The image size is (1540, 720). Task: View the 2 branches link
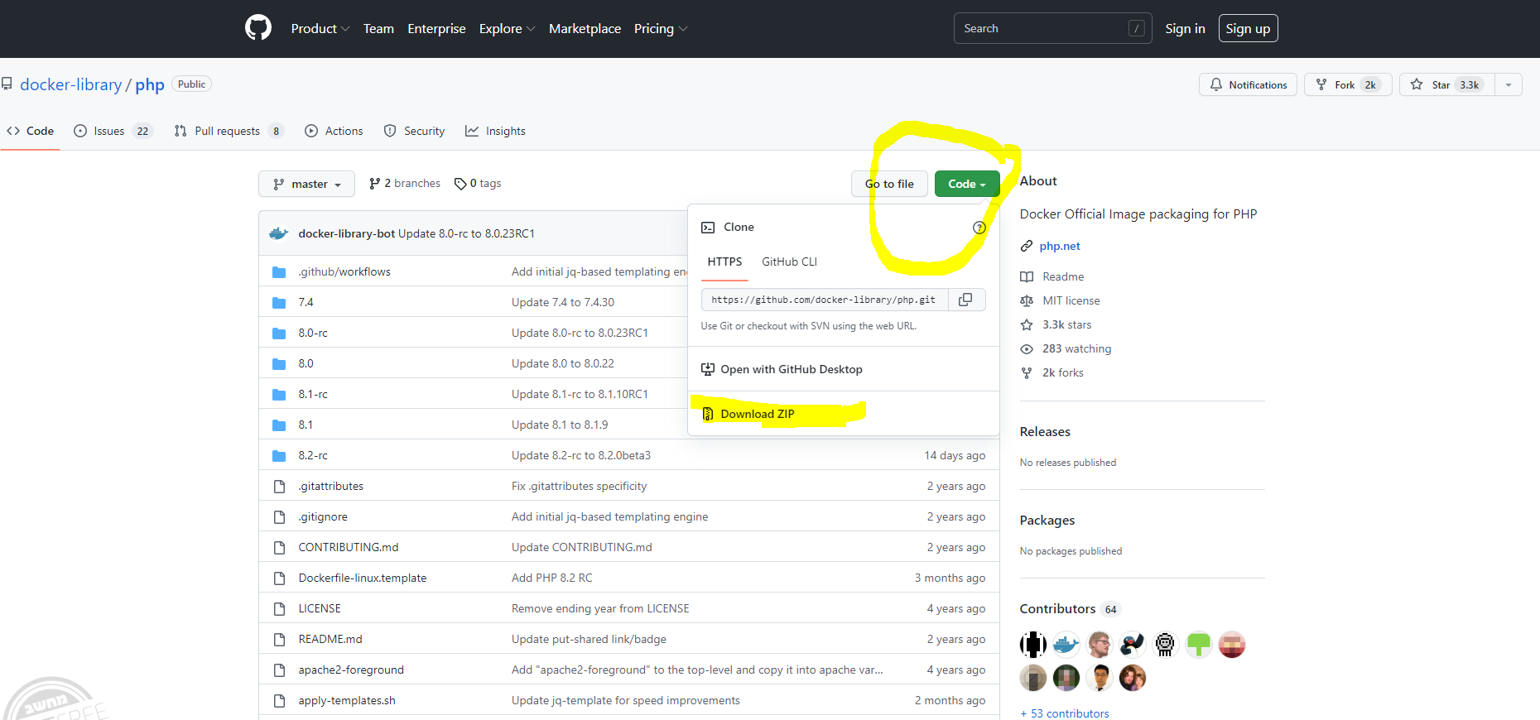pos(405,184)
